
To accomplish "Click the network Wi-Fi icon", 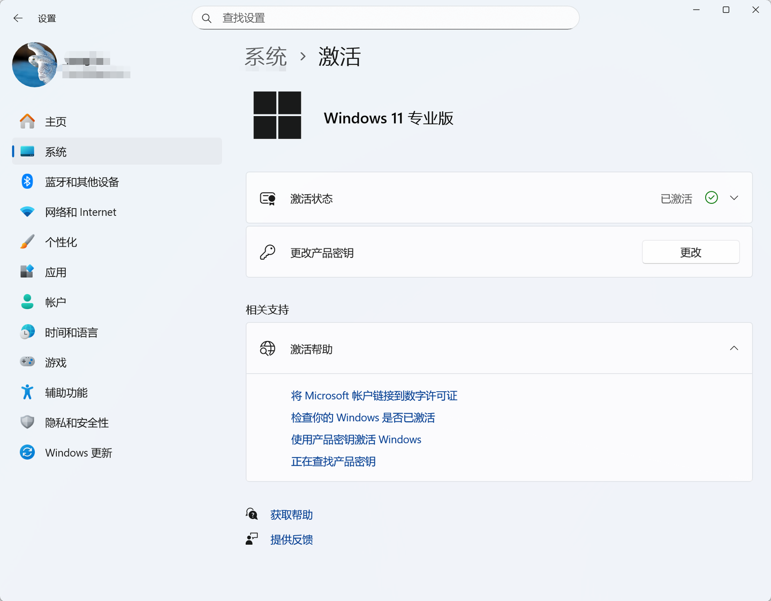I will tap(27, 212).
